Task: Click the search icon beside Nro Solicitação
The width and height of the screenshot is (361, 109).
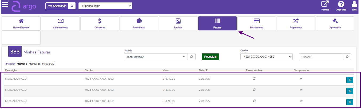Action: tap(72, 6)
